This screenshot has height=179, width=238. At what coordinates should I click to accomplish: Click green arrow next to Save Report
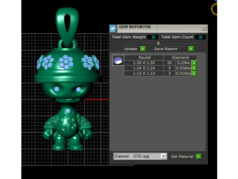coord(191,49)
